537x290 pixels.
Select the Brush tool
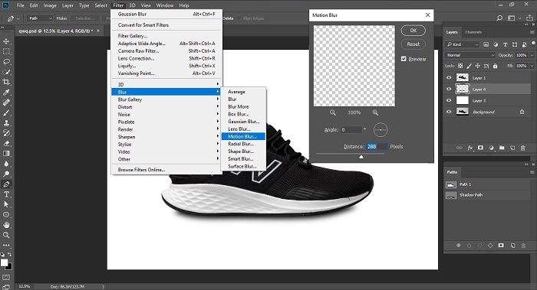point(6,112)
